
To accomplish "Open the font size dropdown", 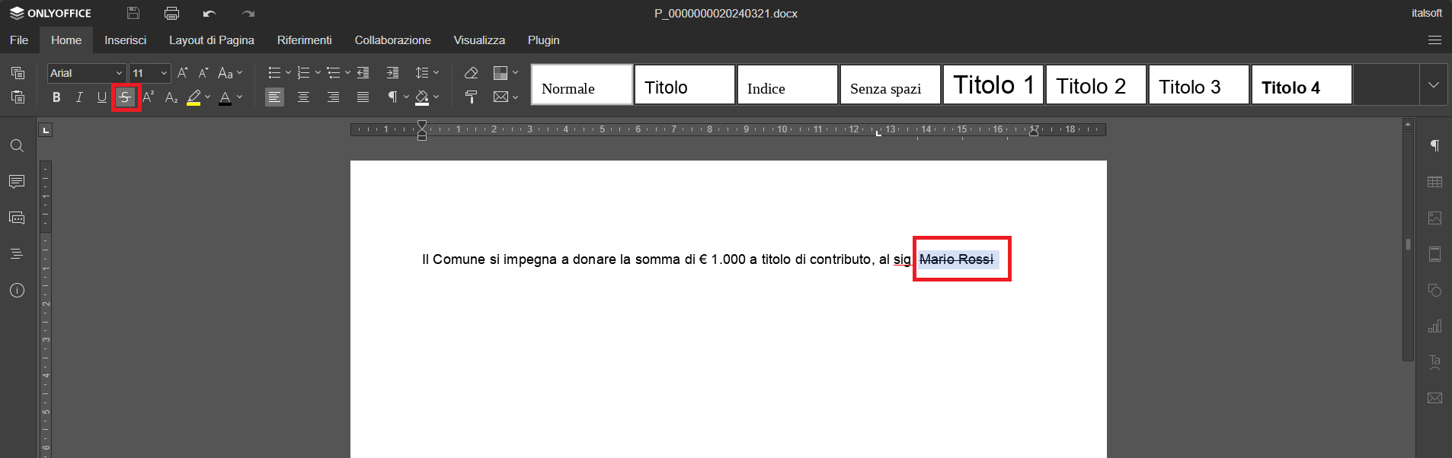I will pyautogui.click(x=164, y=73).
